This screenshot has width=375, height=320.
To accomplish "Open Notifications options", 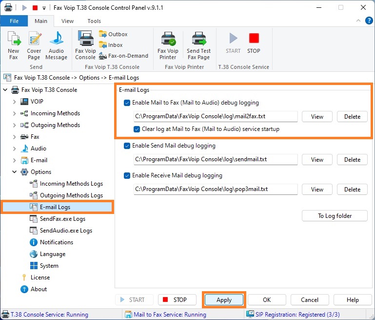I will pos(51,242).
